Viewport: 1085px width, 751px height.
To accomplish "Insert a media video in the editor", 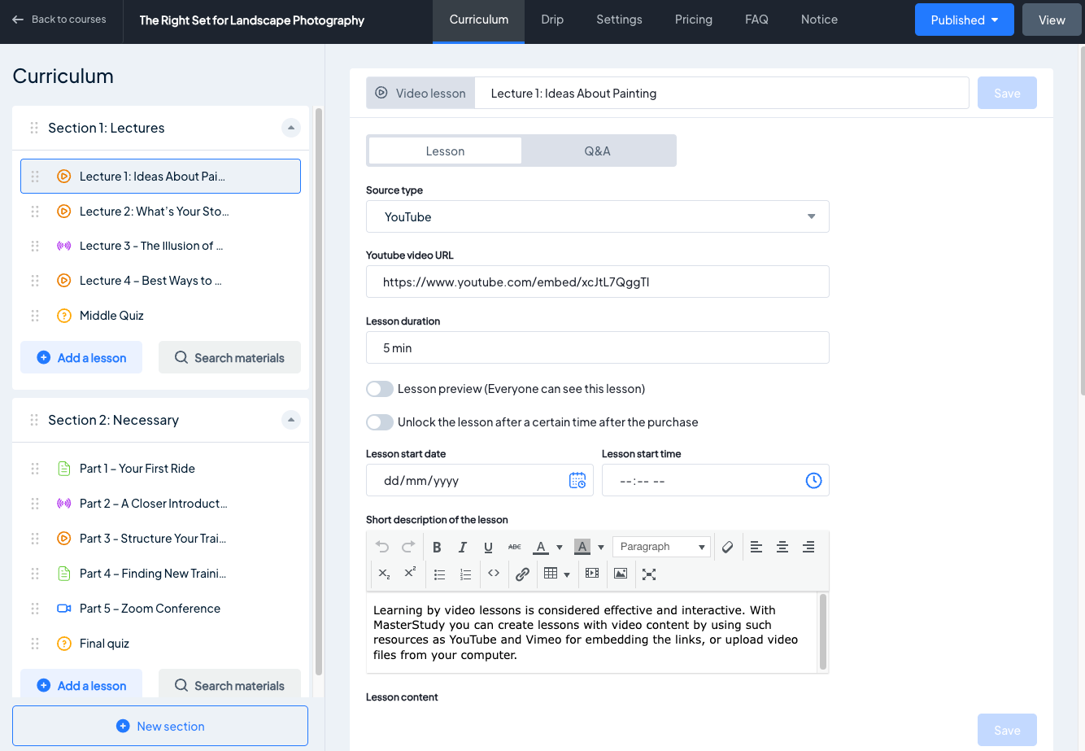I will pos(592,574).
